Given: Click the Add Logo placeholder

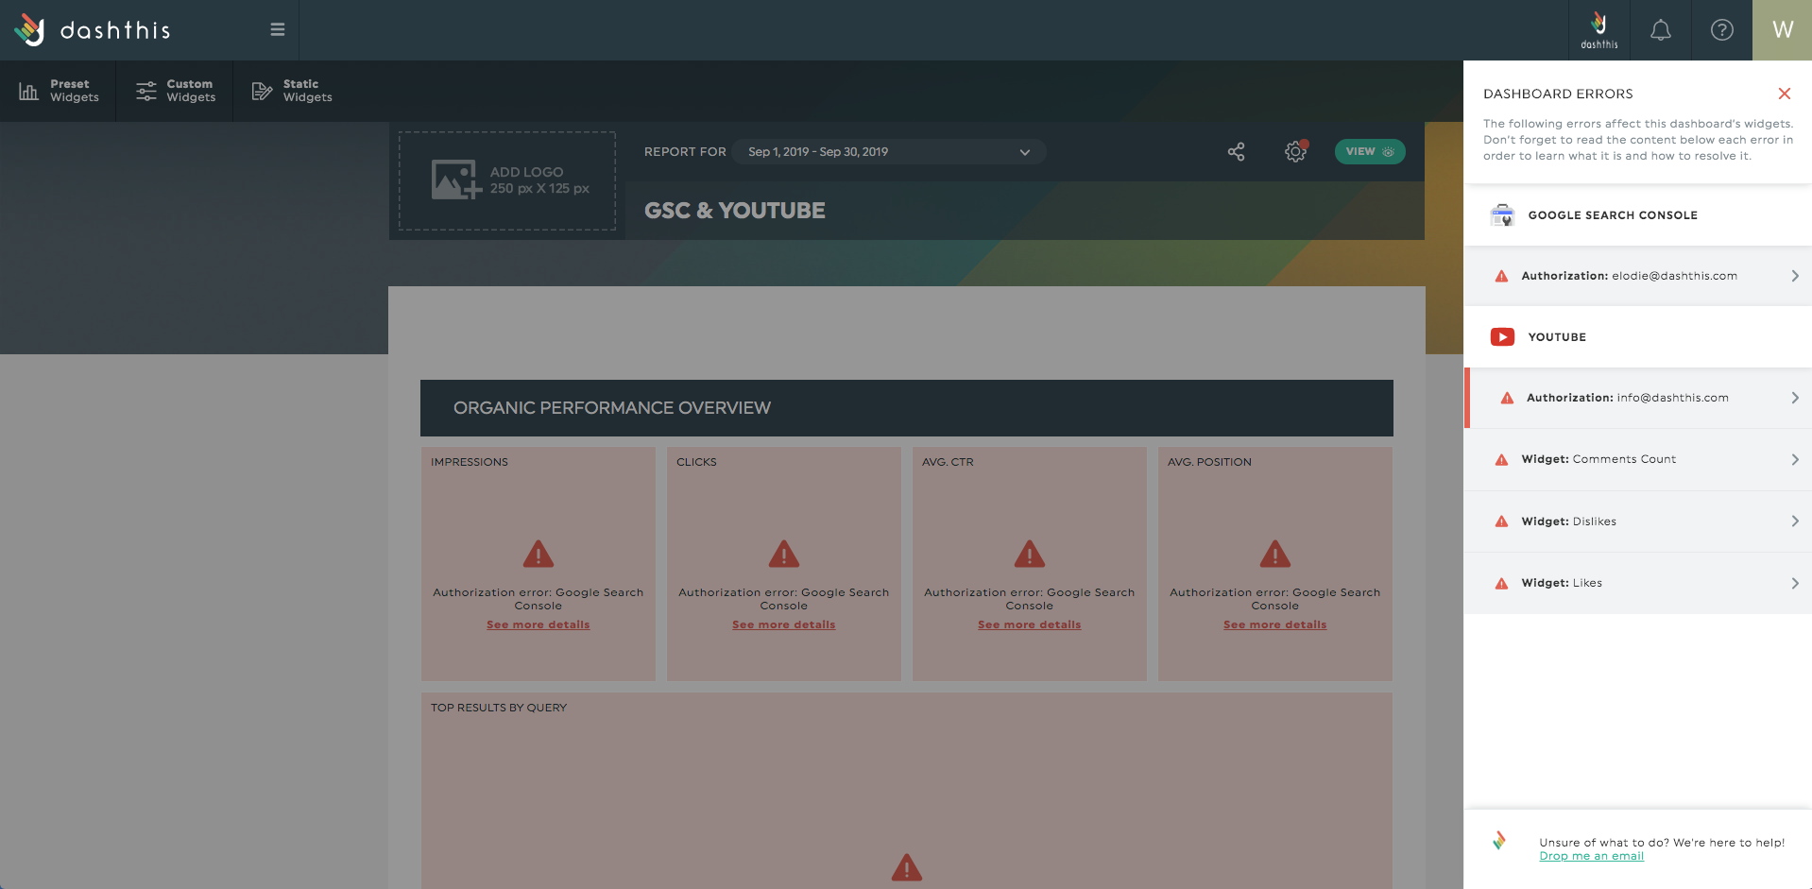Looking at the screenshot, I should tap(507, 180).
